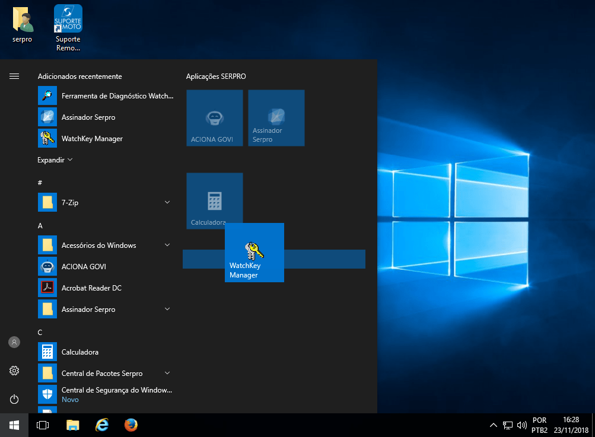
Task: Open Firefox from the taskbar
Action: pos(131,425)
